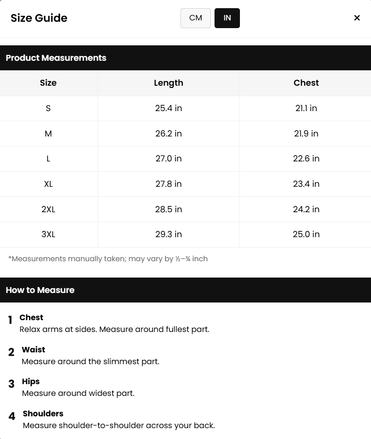Screen dimensions: 371x439
Task: Click the 2XL size cell
Action: point(48,210)
